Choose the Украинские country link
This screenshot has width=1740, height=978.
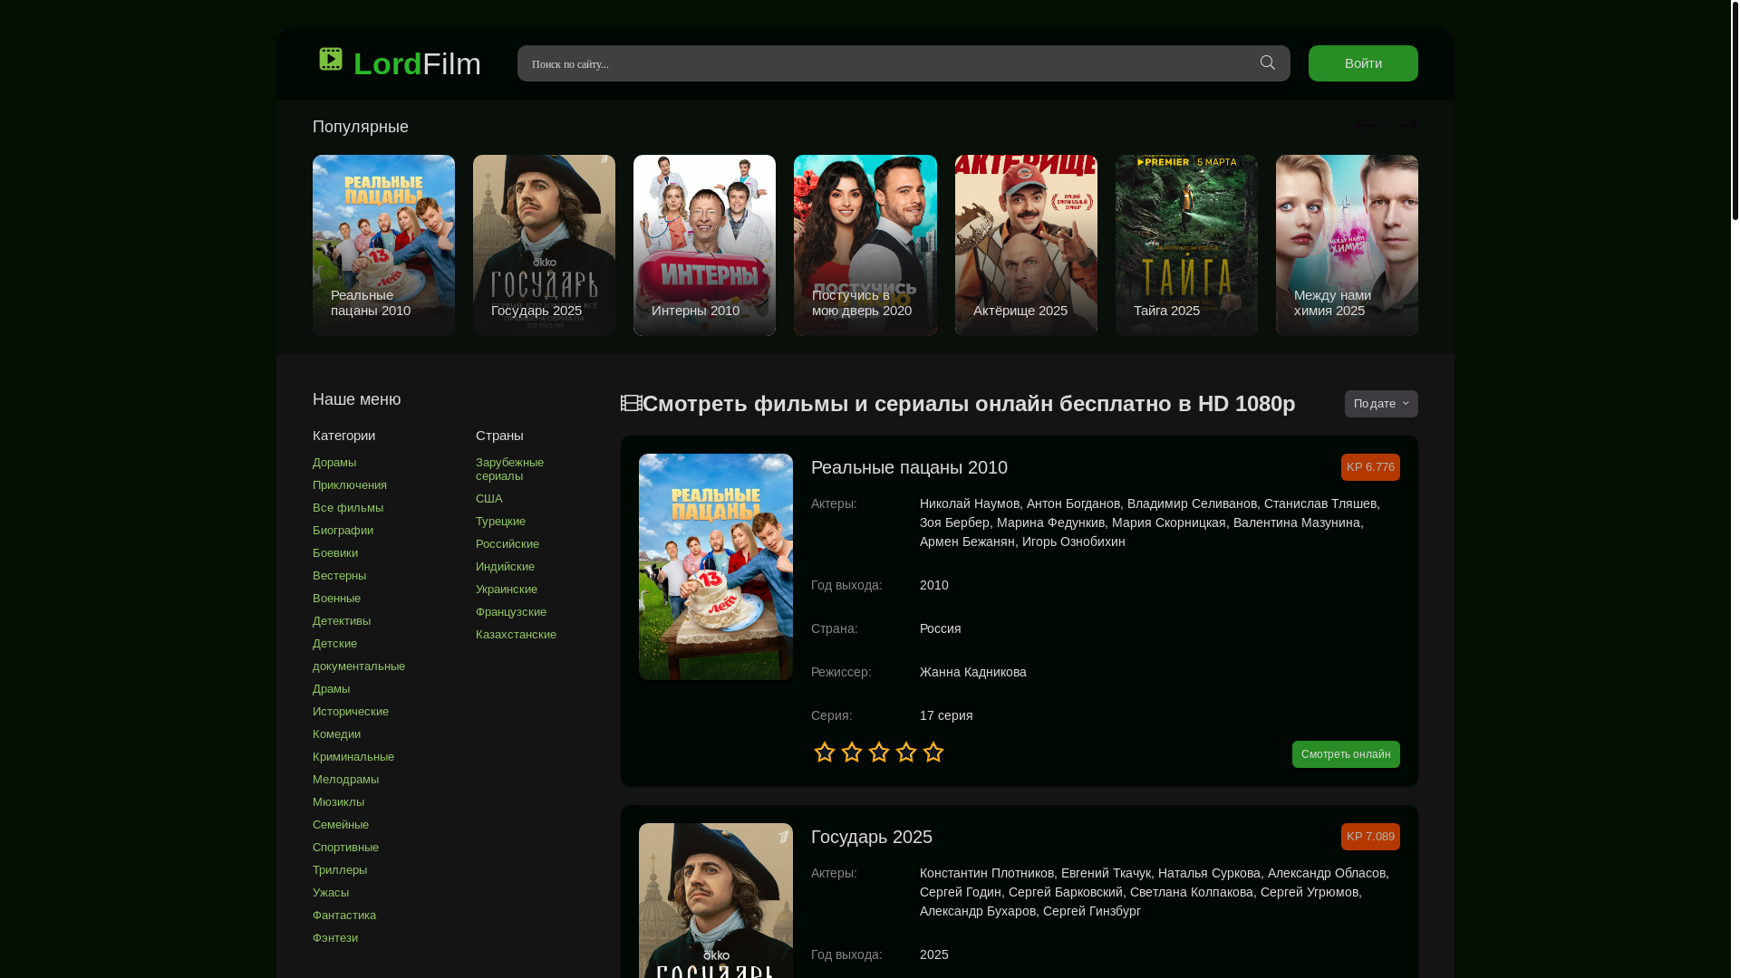click(507, 590)
